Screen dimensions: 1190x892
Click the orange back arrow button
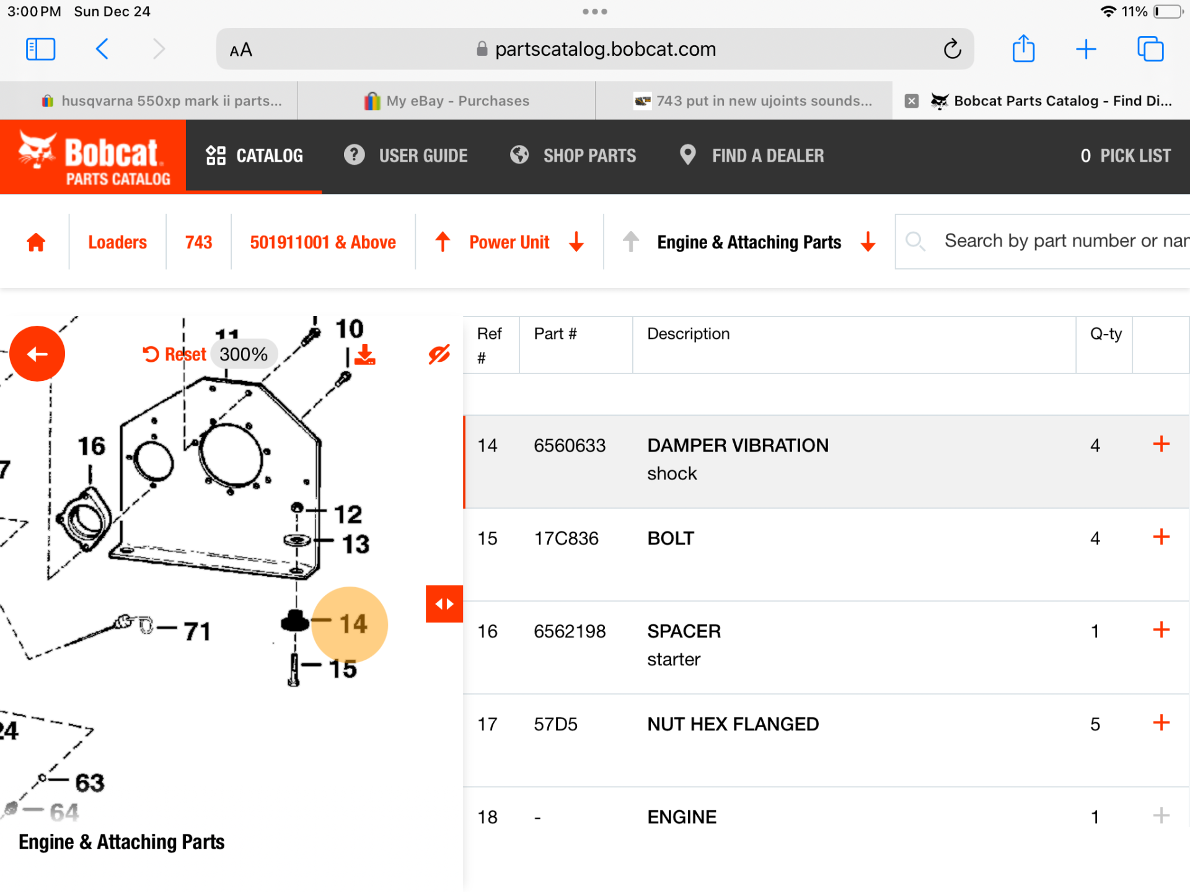[x=37, y=354]
